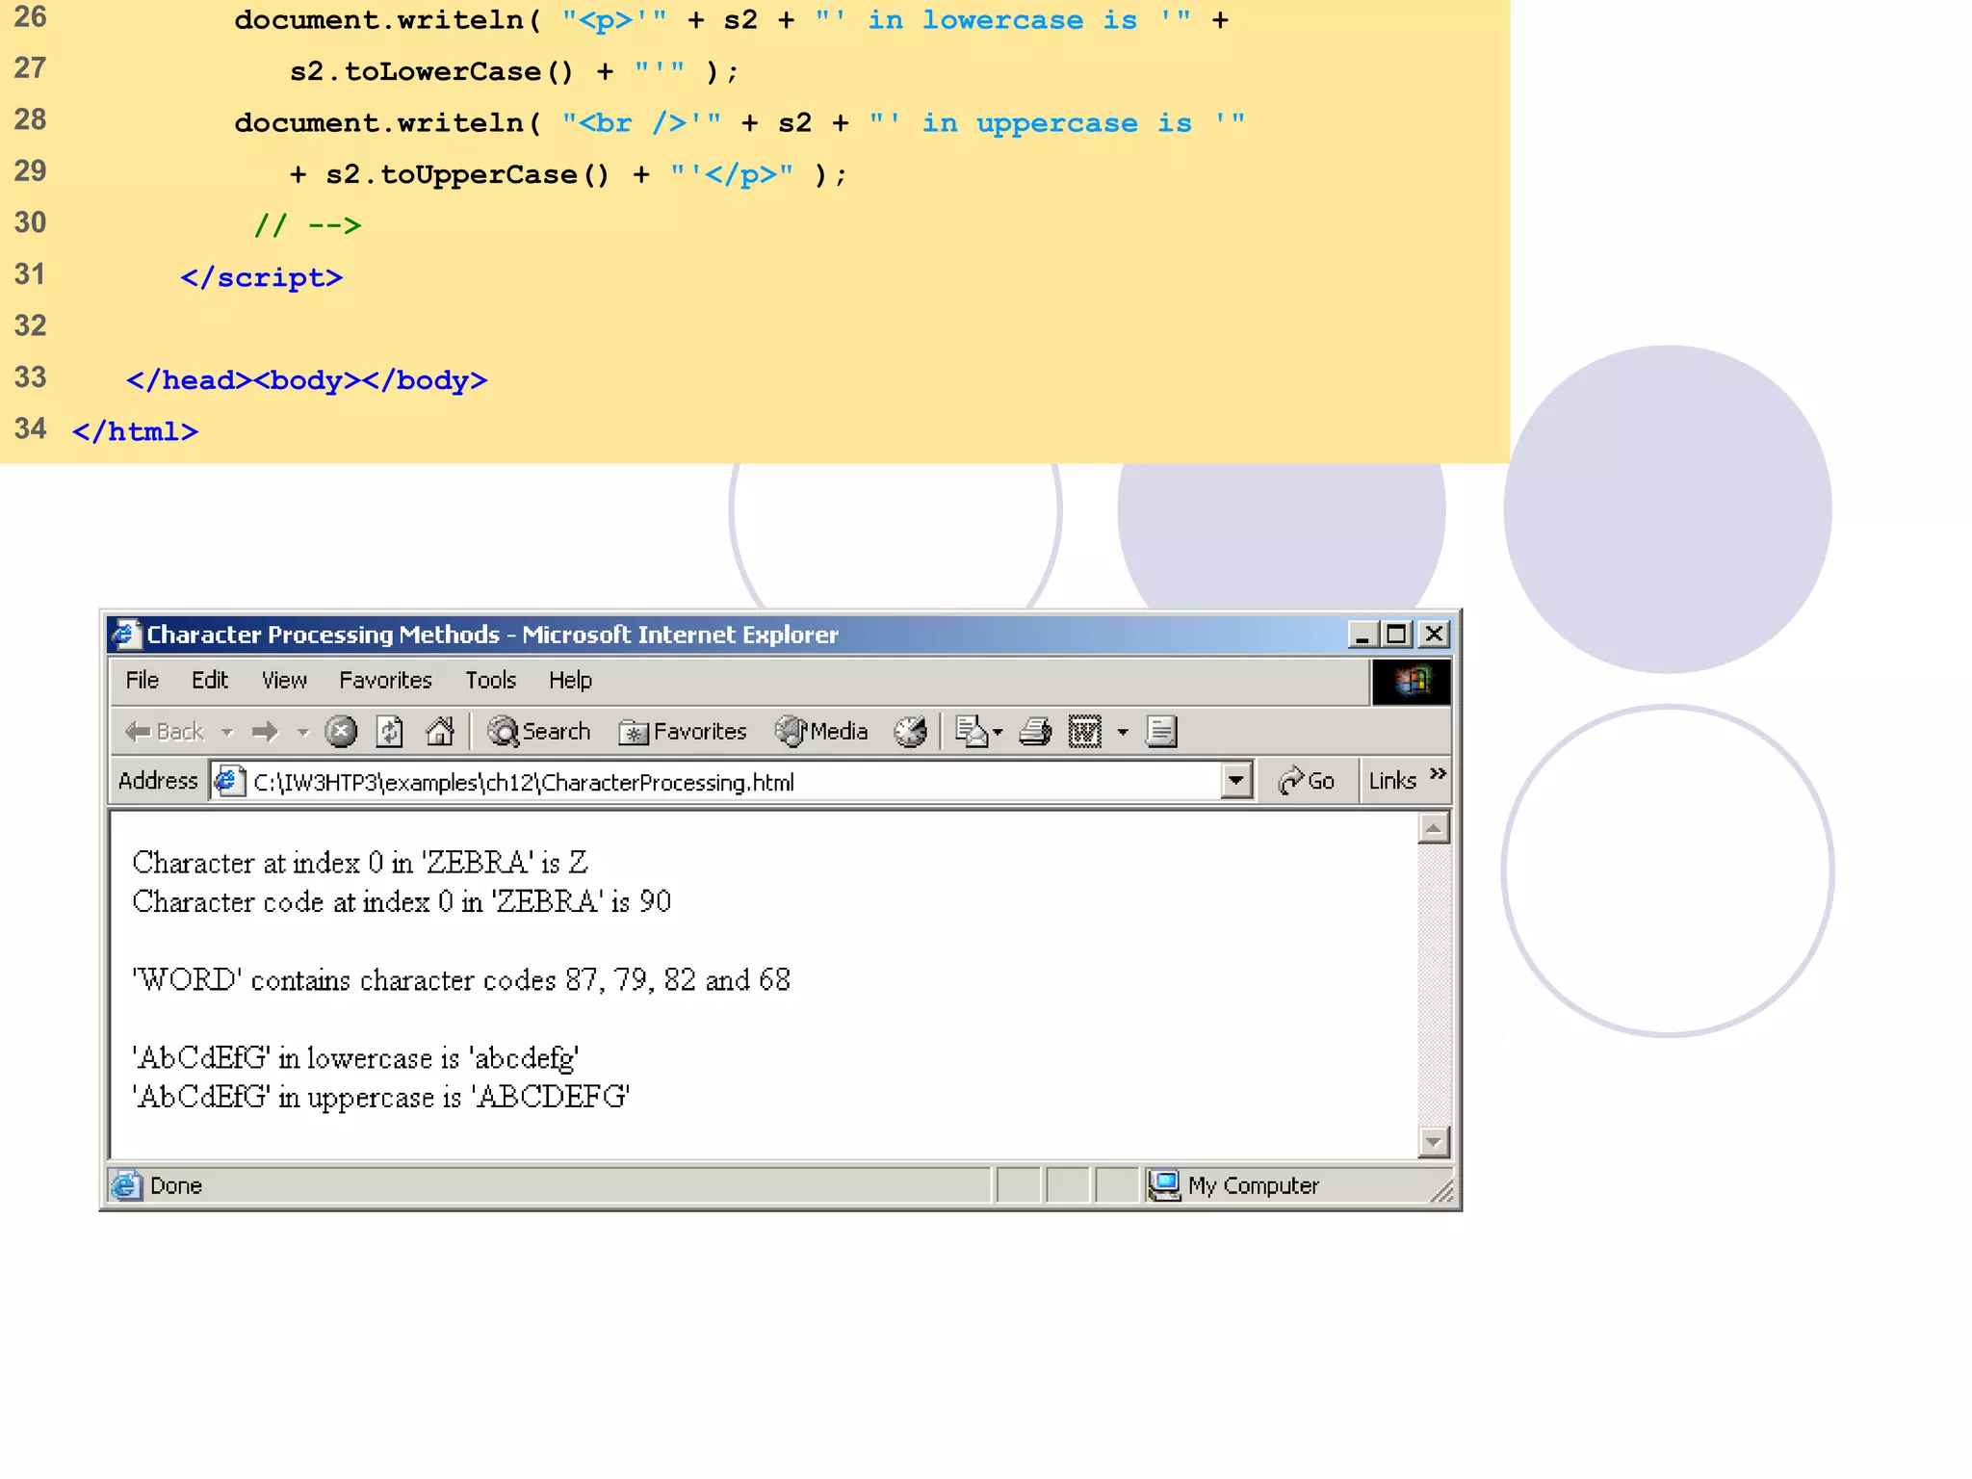Click the Discuss icon in toolbar

pos(1161,732)
